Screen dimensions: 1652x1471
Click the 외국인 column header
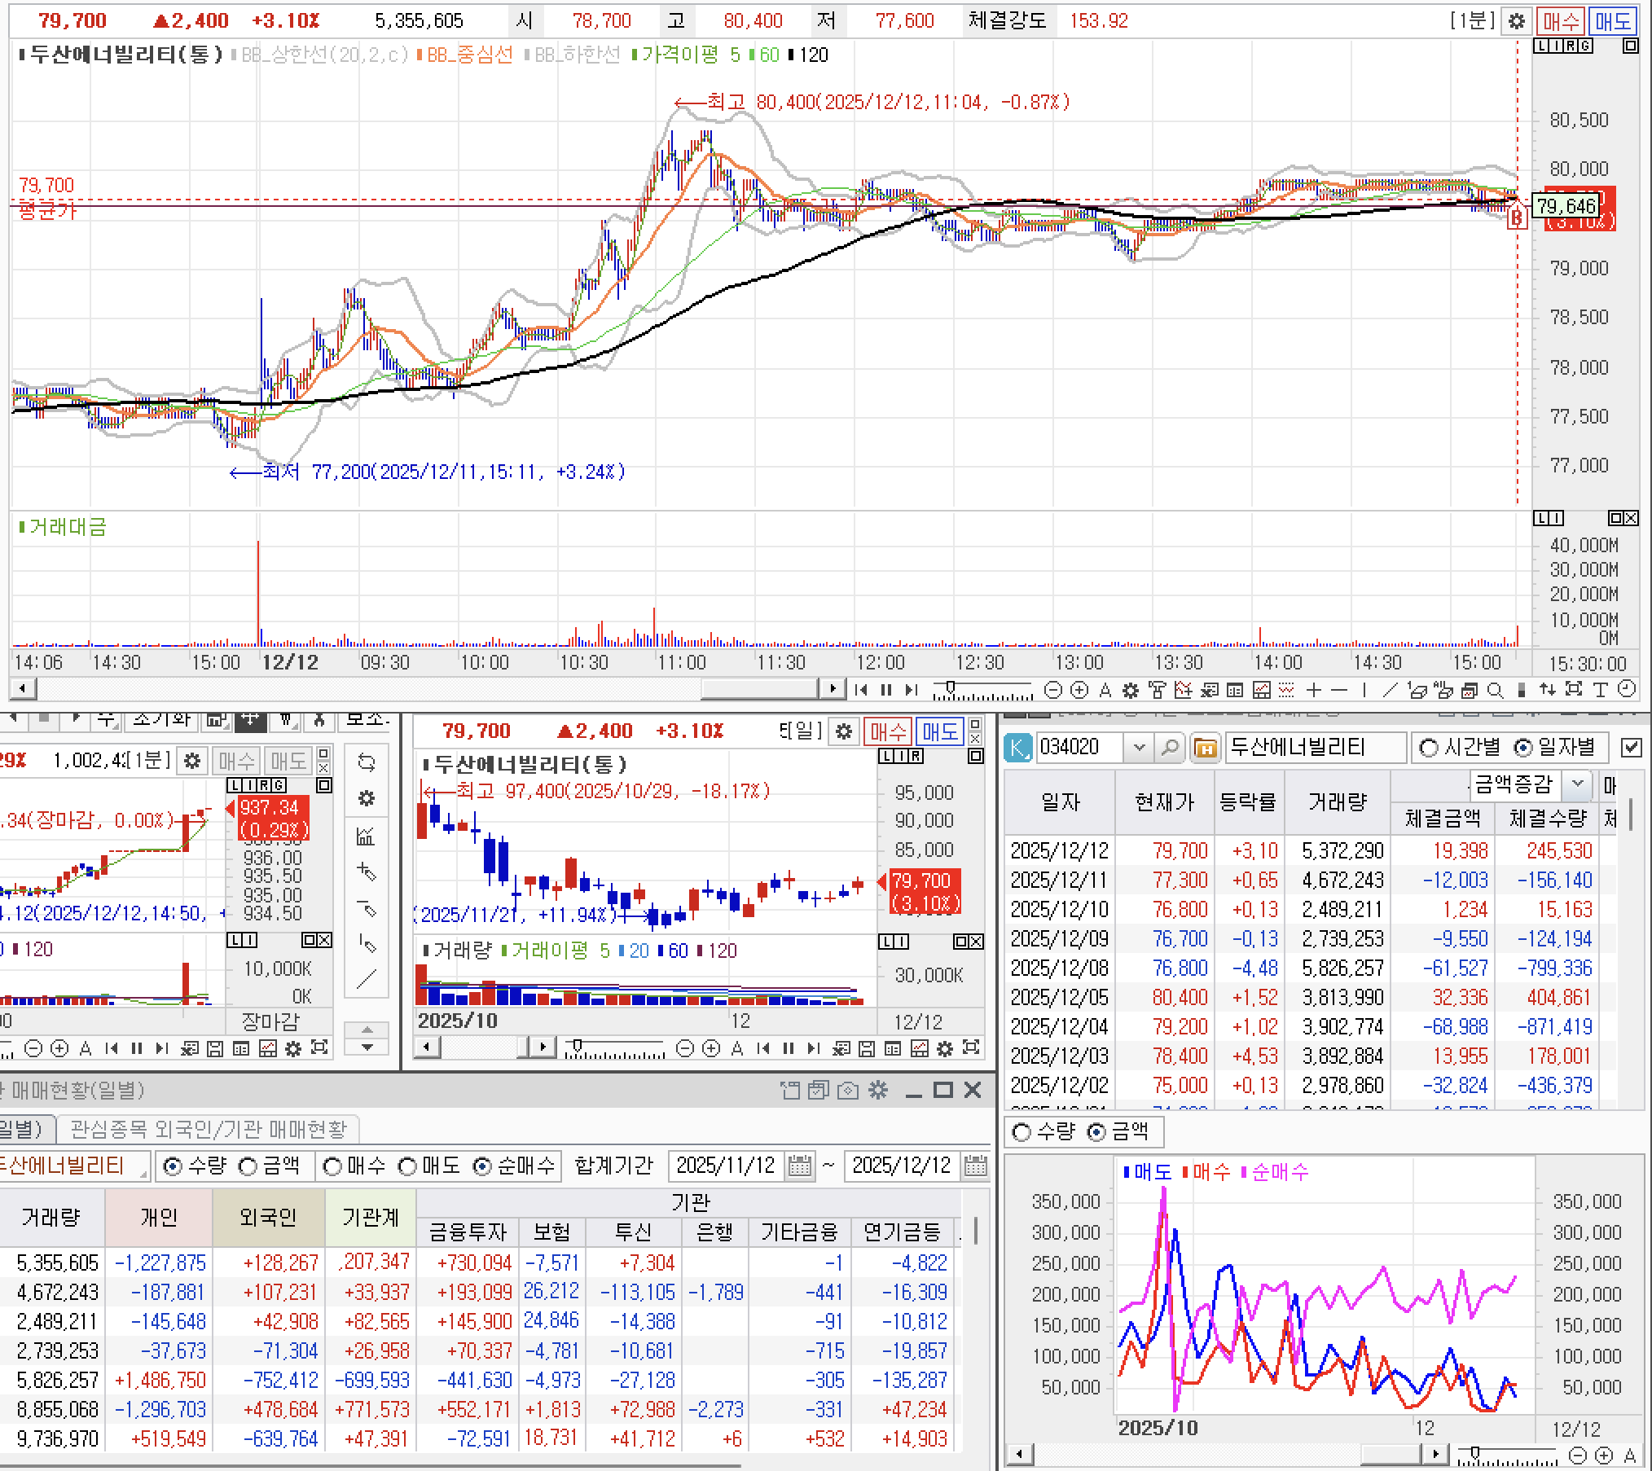pyautogui.click(x=268, y=1217)
